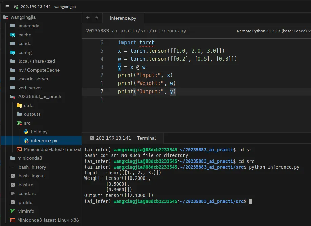Screen dimensions: 311x226
Task: Click the yellow data folder icon
Action: click(19, 105)
